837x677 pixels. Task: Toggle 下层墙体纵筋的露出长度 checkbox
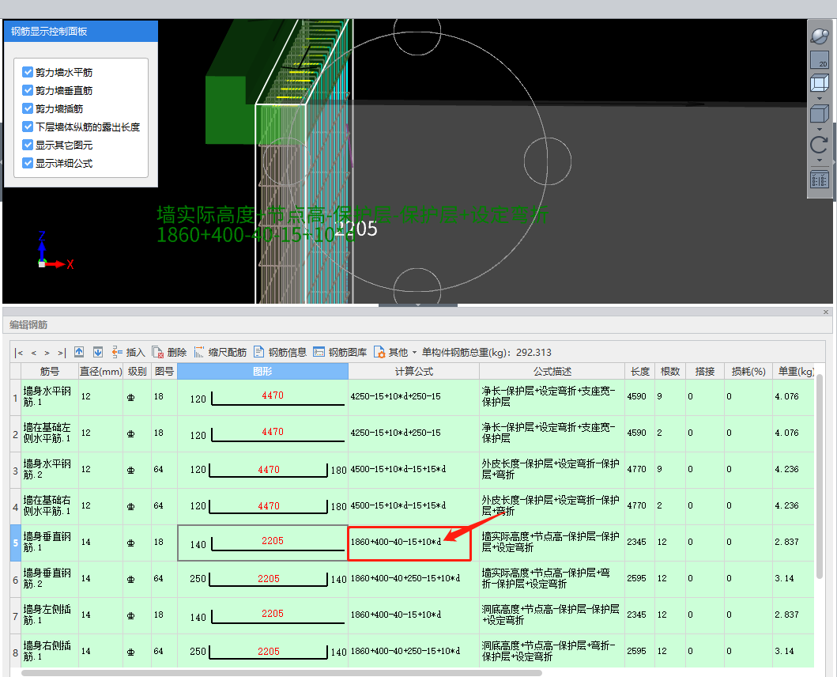[x=28, y=126]
